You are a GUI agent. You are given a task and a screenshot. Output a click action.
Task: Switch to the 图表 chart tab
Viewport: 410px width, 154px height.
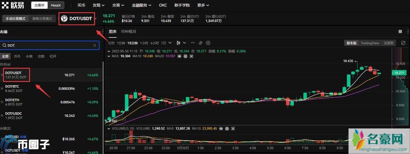pyautogui.click(x=113, y=31)
